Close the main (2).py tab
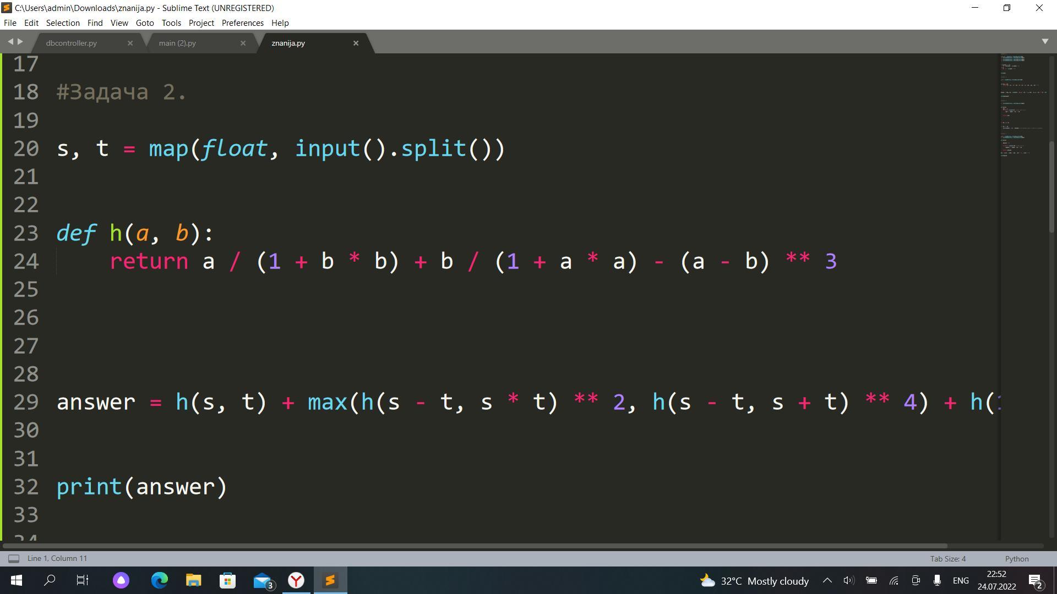Image resolution: width=1057 pixels, height=594 pixels. click(x=243, y=43)
